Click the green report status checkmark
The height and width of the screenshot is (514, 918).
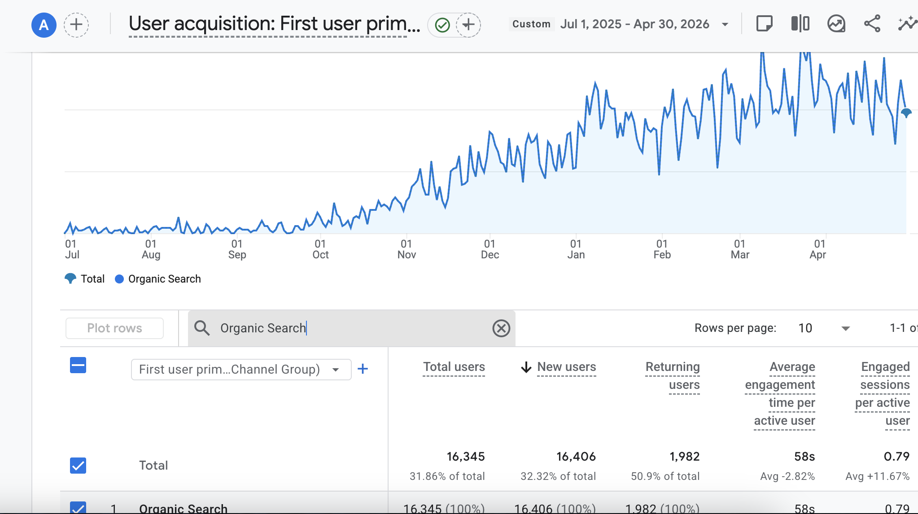tap(442, 25)
